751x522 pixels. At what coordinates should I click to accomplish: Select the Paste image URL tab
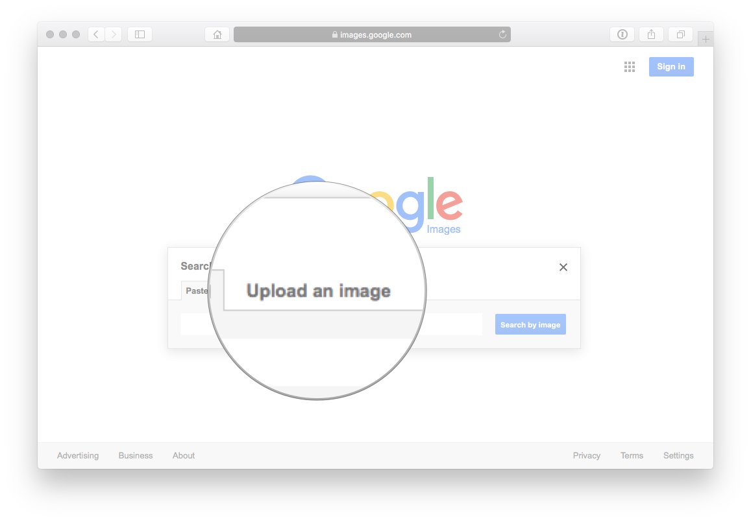click(x=196, y=291)
